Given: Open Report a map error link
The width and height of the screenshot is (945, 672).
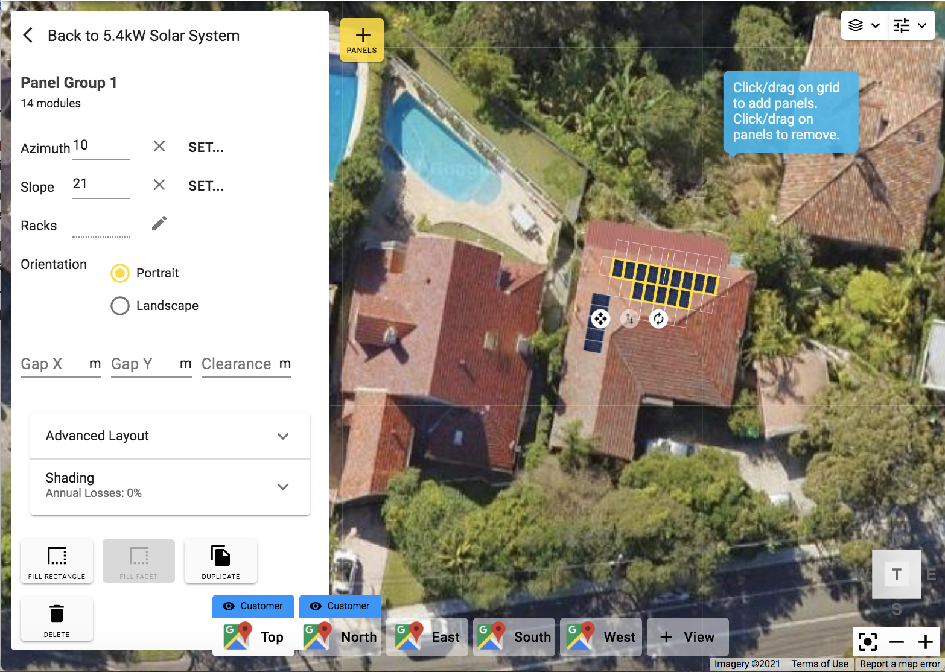Looking at the screenshot, I should coord(900,664).
